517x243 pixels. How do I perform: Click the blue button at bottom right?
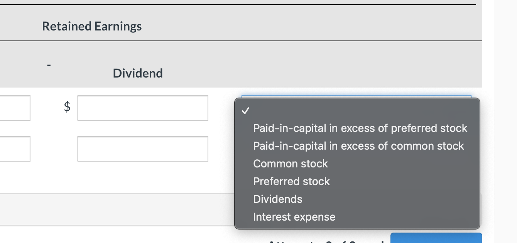pyautogui.click(x=436, y=240)
